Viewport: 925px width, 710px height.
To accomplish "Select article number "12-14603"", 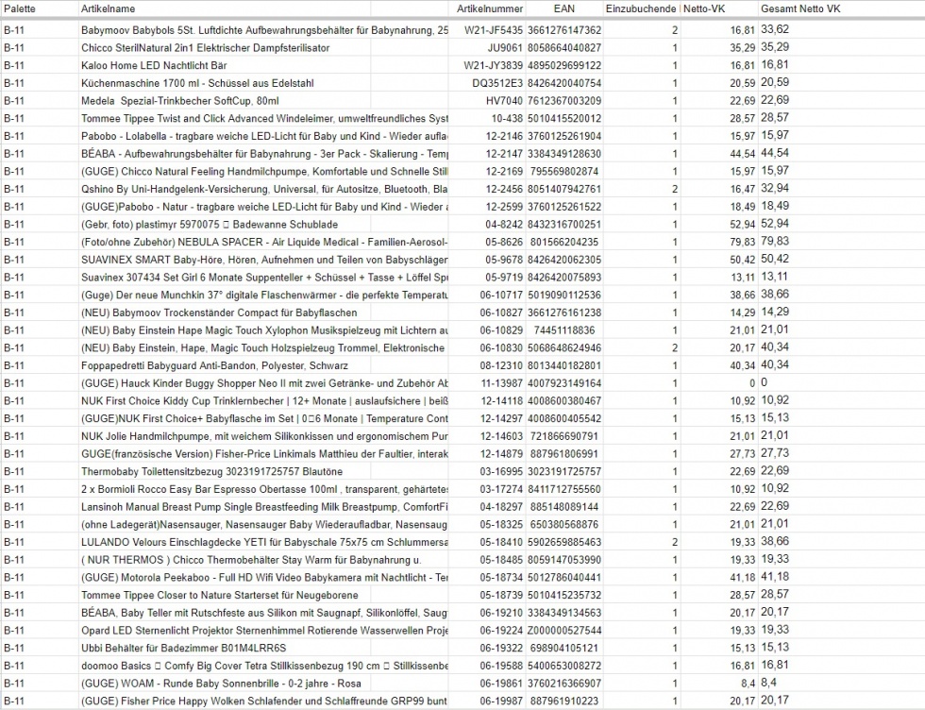I will tap(502, 436).
